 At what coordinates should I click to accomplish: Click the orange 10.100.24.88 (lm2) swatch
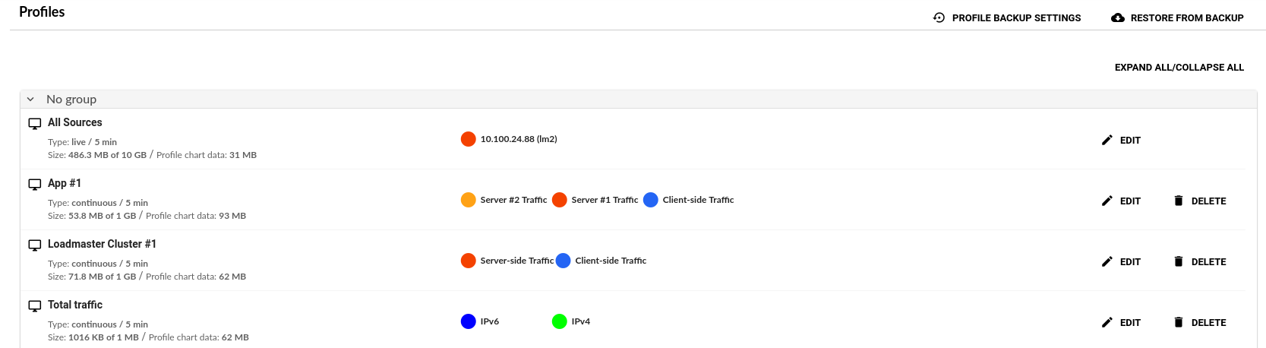click(x=468, y=139)
